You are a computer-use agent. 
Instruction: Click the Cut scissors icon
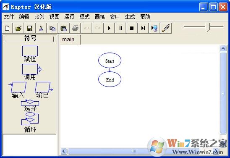pos(41,28)
